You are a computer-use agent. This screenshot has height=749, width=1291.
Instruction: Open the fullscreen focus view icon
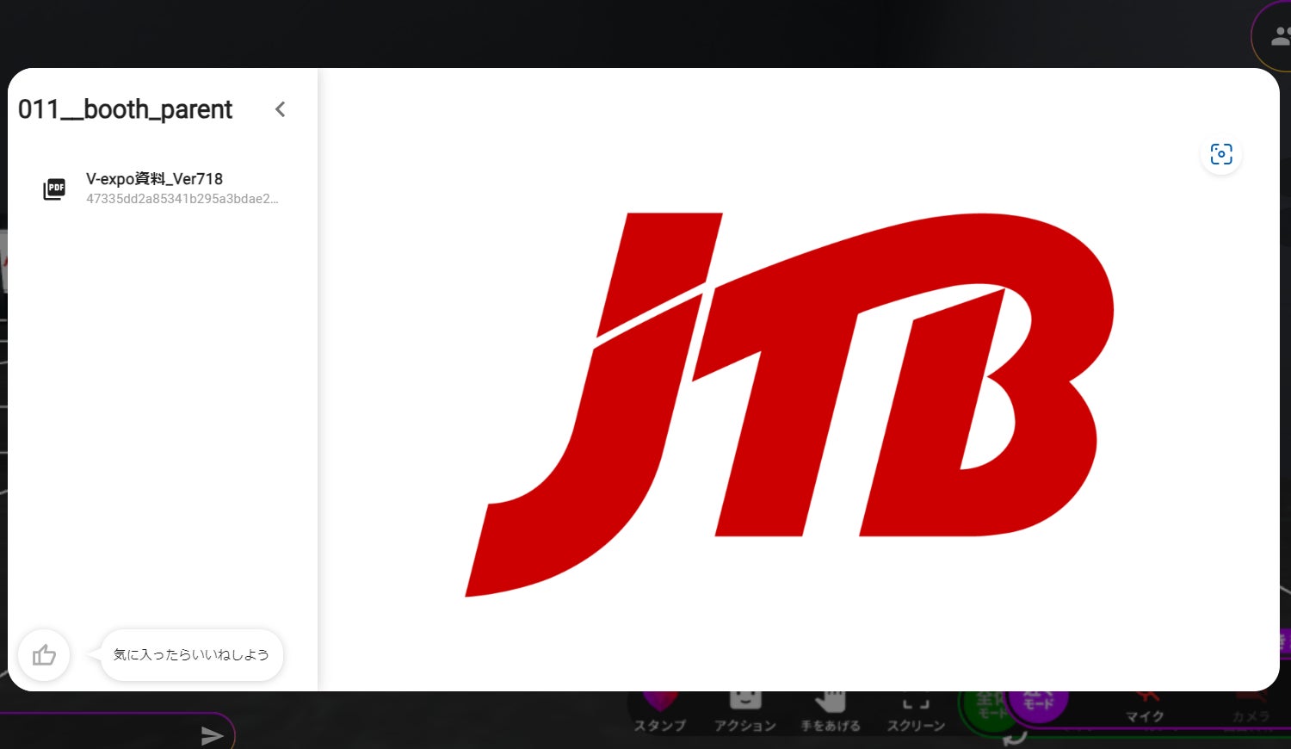click(1220, 154)
